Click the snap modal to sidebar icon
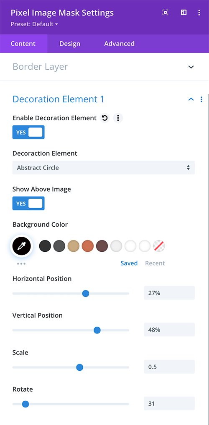The width and height of the screenshot is (209, 425). (x=184, y=13)
